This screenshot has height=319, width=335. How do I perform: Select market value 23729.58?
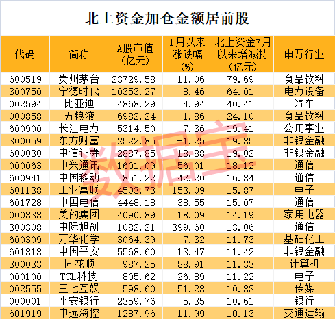click(134, 79)
